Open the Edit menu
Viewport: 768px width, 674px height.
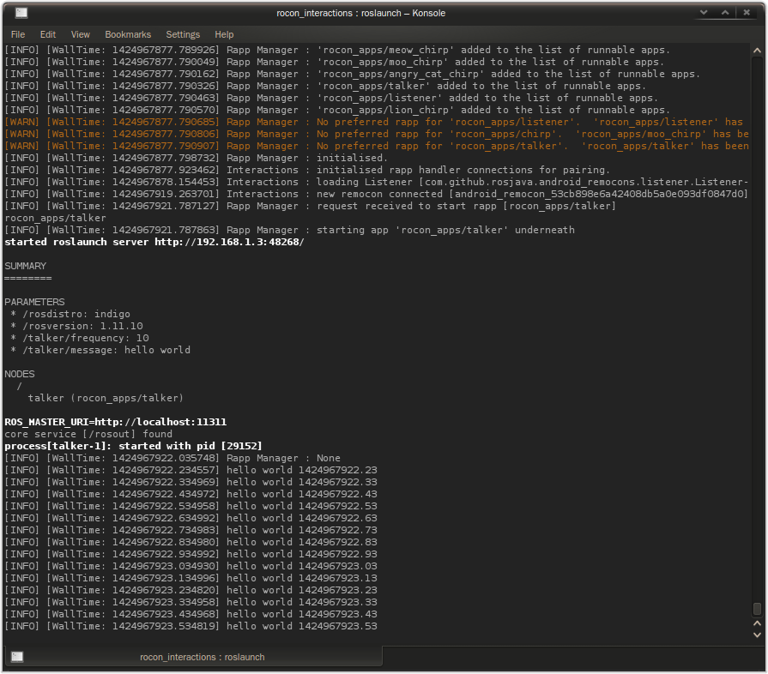(x=48, y=34)
